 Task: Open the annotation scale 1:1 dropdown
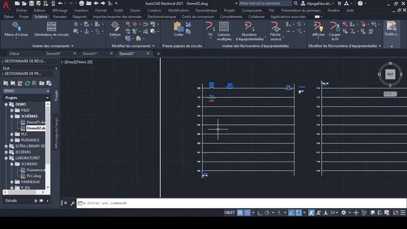pyautogui.click(x=334, y=212)
